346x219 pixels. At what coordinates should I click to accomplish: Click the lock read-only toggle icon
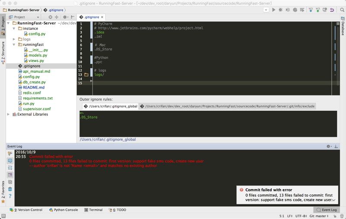pos(335,216)
